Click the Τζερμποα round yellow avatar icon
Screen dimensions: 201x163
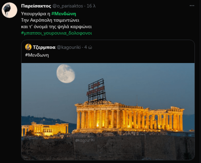tap(28, 47)
